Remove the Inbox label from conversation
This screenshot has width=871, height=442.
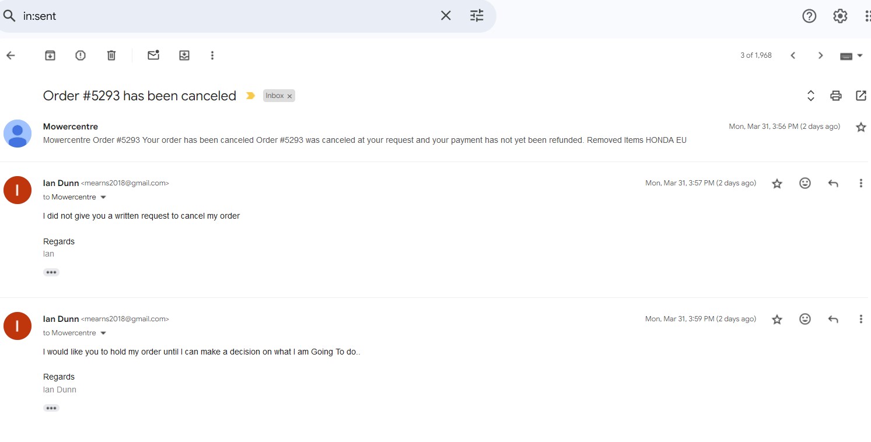(x=289, y=96)
